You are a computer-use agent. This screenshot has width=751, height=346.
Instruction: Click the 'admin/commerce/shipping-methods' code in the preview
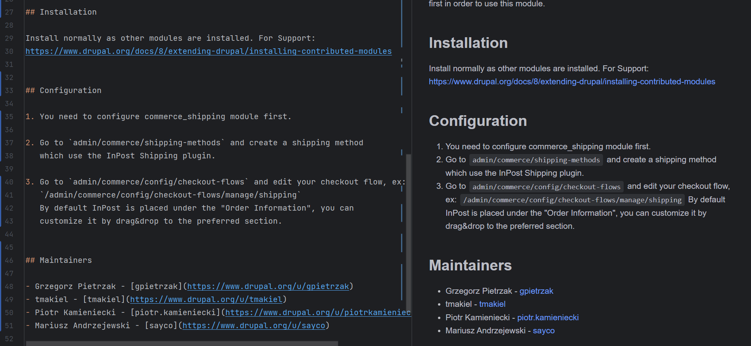(x=536, y=160)
